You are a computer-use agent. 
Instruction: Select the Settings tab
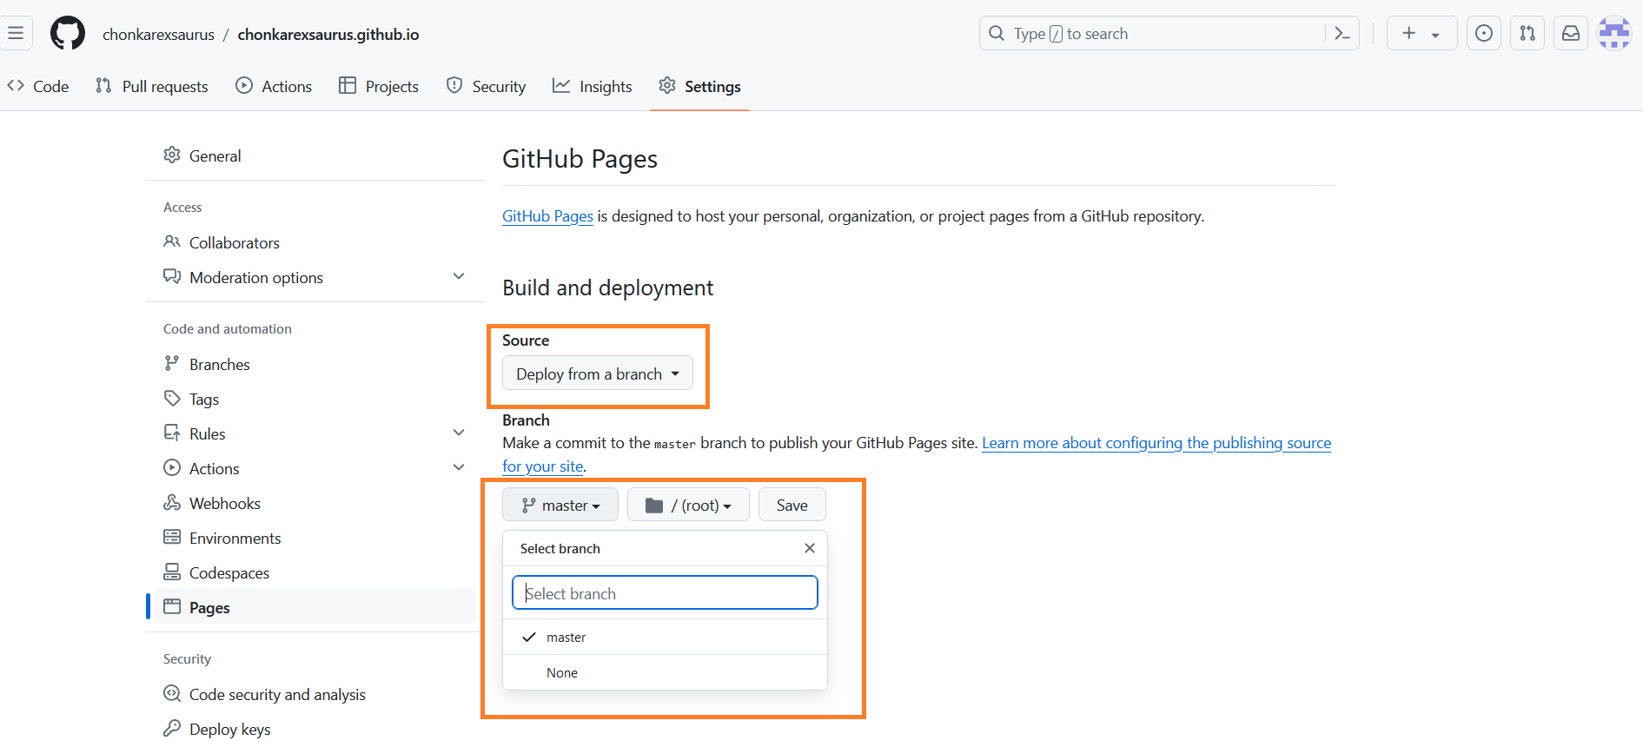699,86
